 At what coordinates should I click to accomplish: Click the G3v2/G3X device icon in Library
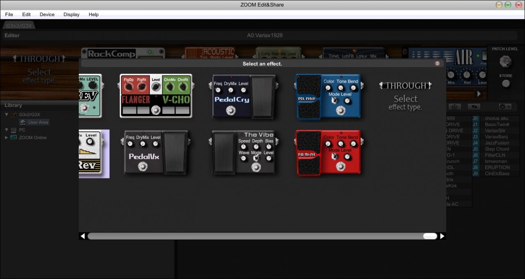click(14, 115)
